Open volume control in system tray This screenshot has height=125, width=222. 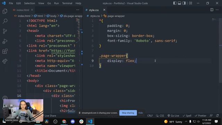click(198, 122)
